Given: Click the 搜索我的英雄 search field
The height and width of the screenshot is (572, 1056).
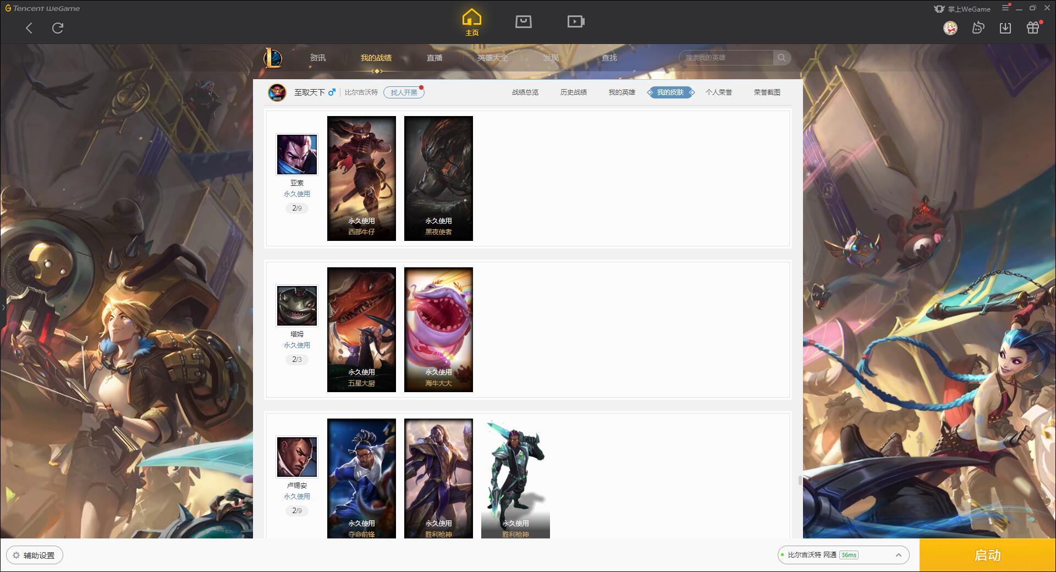Looking at the screenshot, I should (x=726, y=58).
